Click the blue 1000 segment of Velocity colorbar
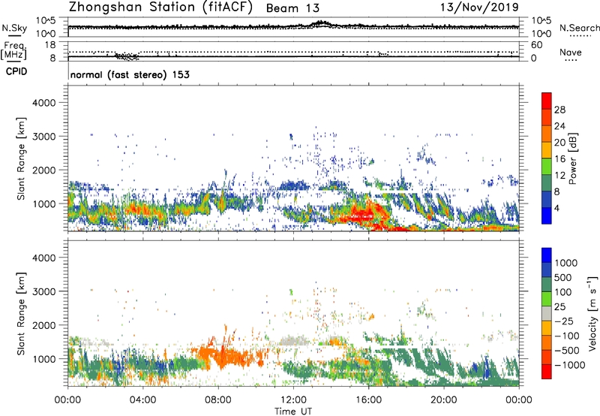This screenshot has width=600, height=416. [547, 255]
